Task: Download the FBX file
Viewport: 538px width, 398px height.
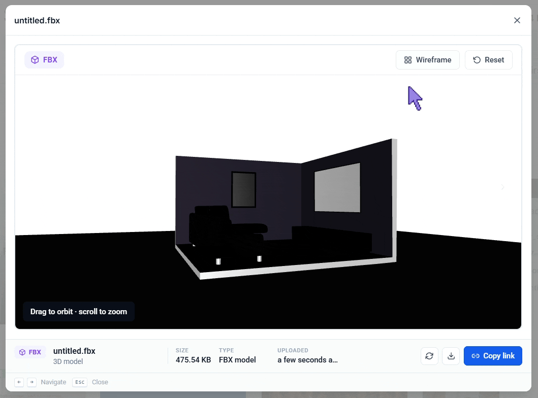Action: [x=451, y=356]
